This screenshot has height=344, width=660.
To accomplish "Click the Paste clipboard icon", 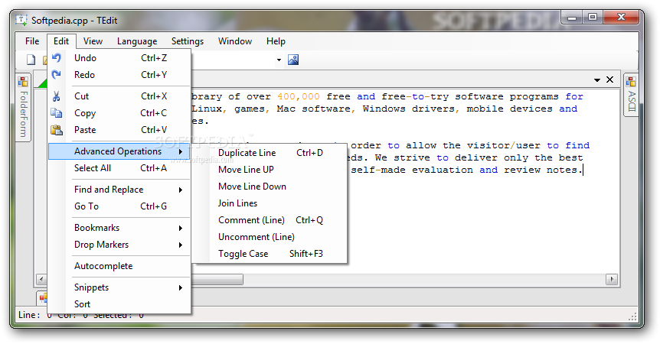I will coord(57,130).
